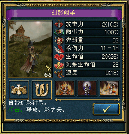The height and width of the screenshot is (134, 129).
Task: Click the defense shield icon
Action: [x=59, y=33]
